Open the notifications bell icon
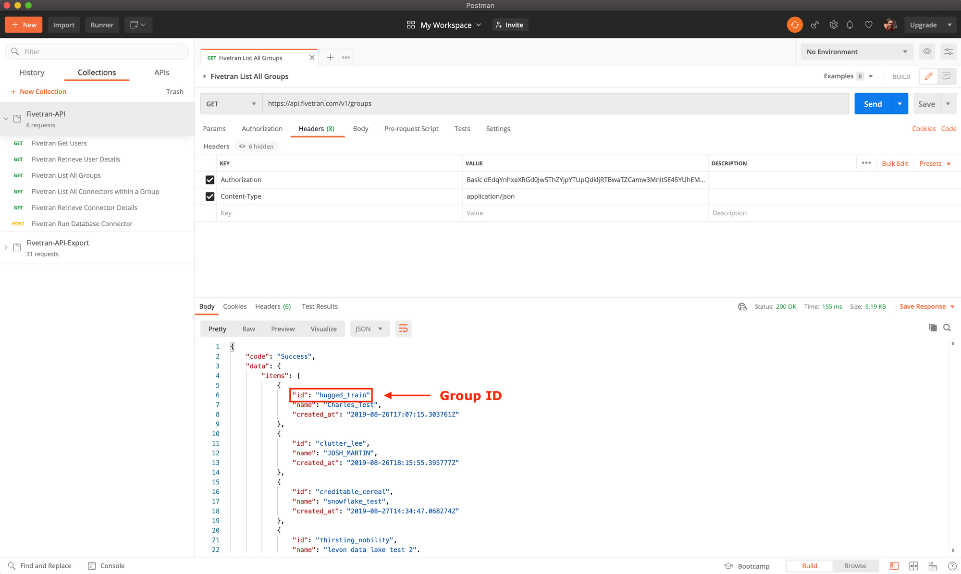The image size is (961, 574). pos(850,25)
